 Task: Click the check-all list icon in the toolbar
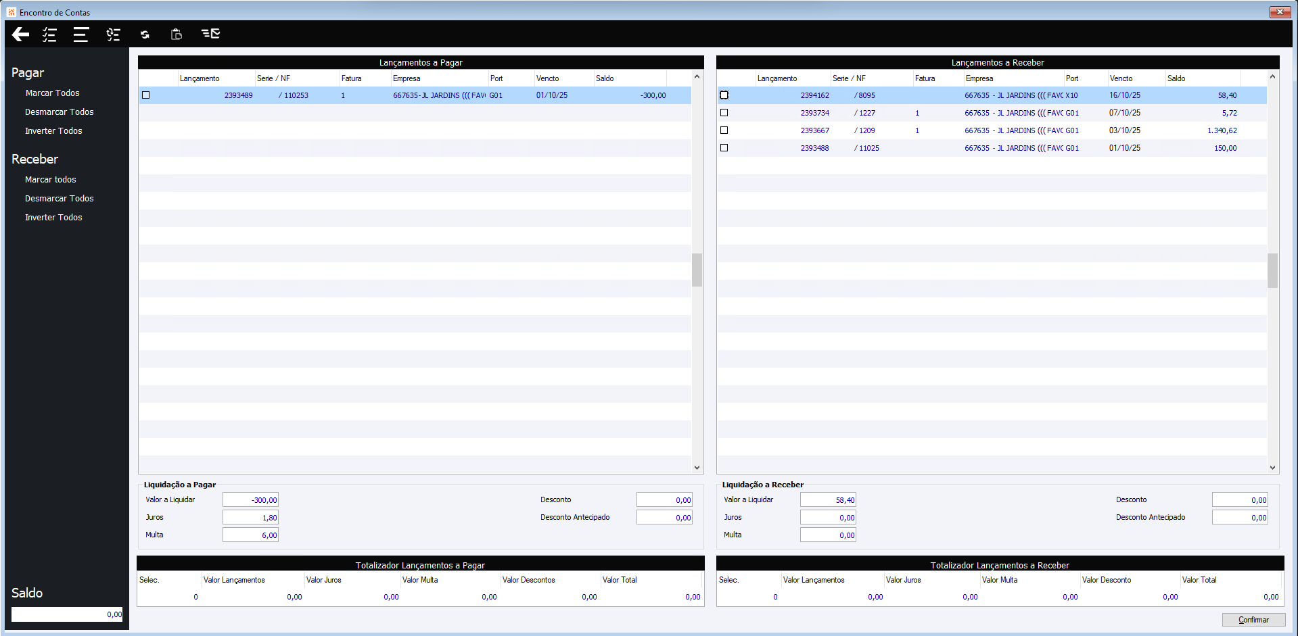(49, 34)
